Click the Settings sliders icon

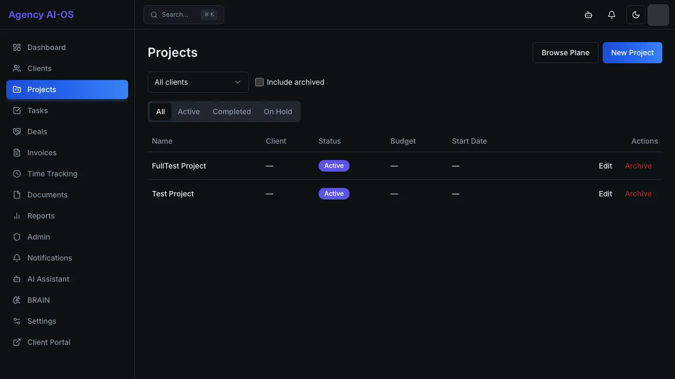[x=17, y=321]
